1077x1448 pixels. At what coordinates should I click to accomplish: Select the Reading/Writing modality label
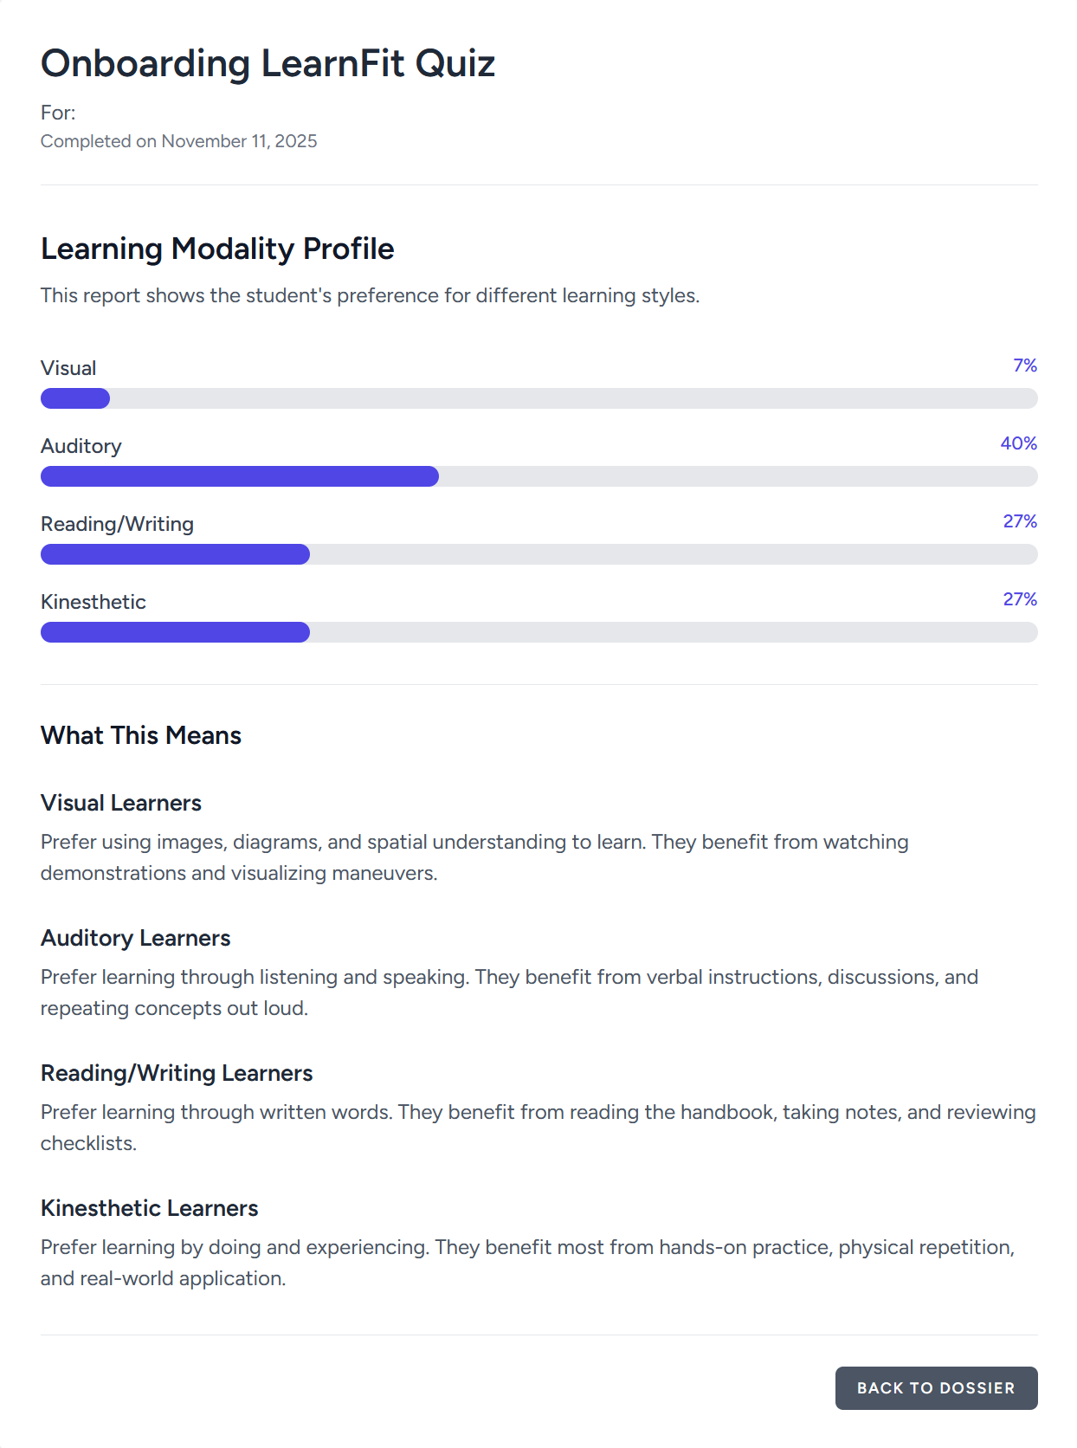[x=116, y=523]
